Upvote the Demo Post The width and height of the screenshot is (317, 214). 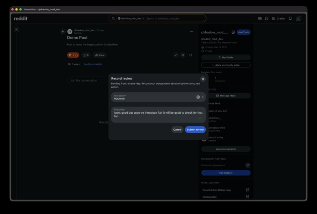coord(70,55)
